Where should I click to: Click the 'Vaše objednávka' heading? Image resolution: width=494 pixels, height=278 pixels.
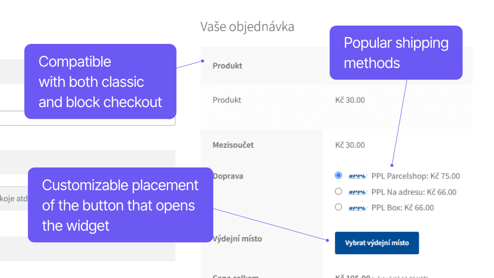247,27
